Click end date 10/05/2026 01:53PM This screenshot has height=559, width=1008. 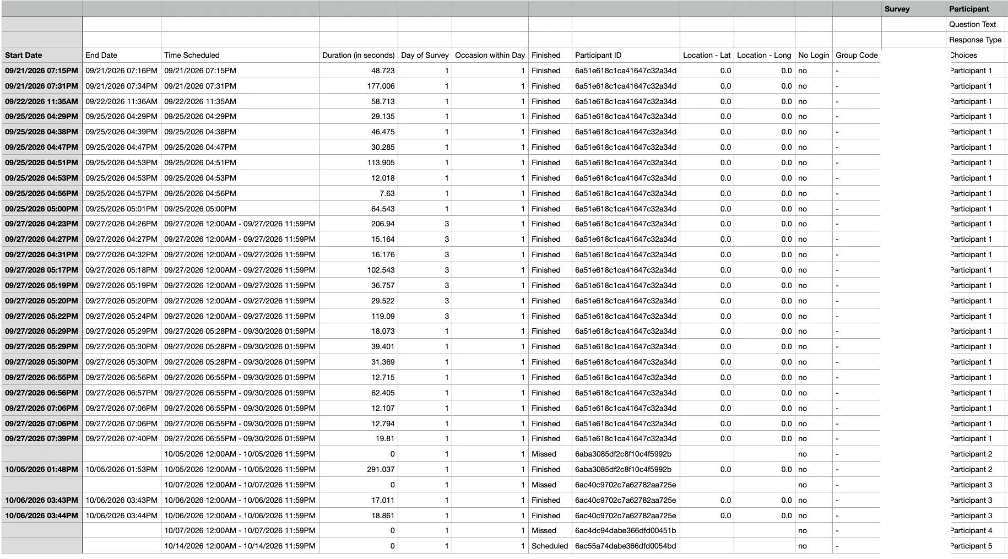pos(122,469)
